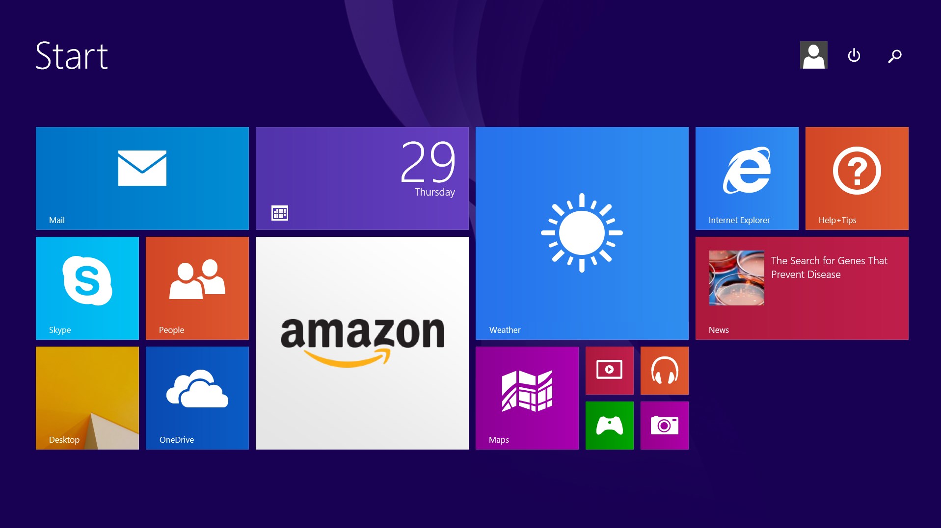Open the OneDrive cloud tile
The width and height of the screenshot is (941, 528).
click(197, 398)
